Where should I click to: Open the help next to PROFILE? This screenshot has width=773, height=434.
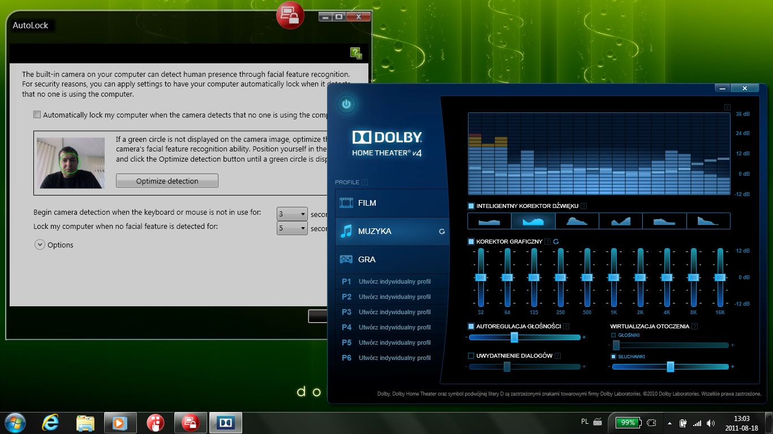click(x=364, y=182)
